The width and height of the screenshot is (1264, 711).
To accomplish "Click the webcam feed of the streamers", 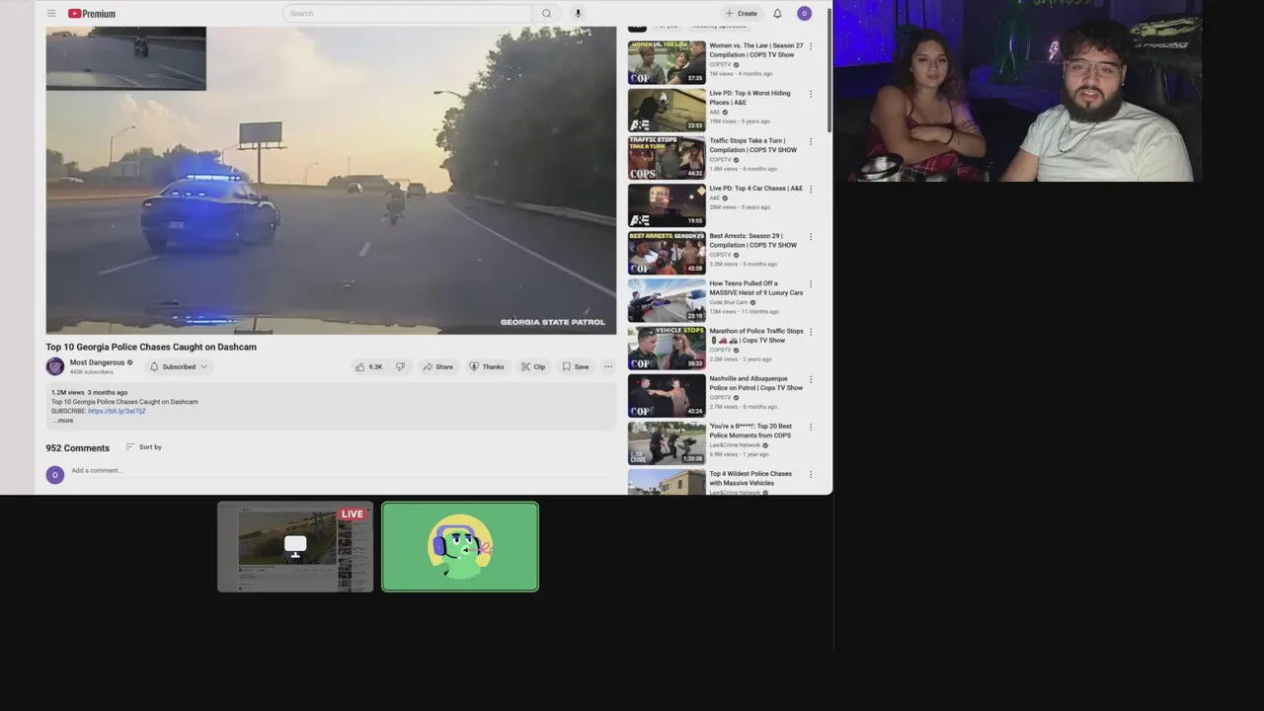I will click(1019, 91).
